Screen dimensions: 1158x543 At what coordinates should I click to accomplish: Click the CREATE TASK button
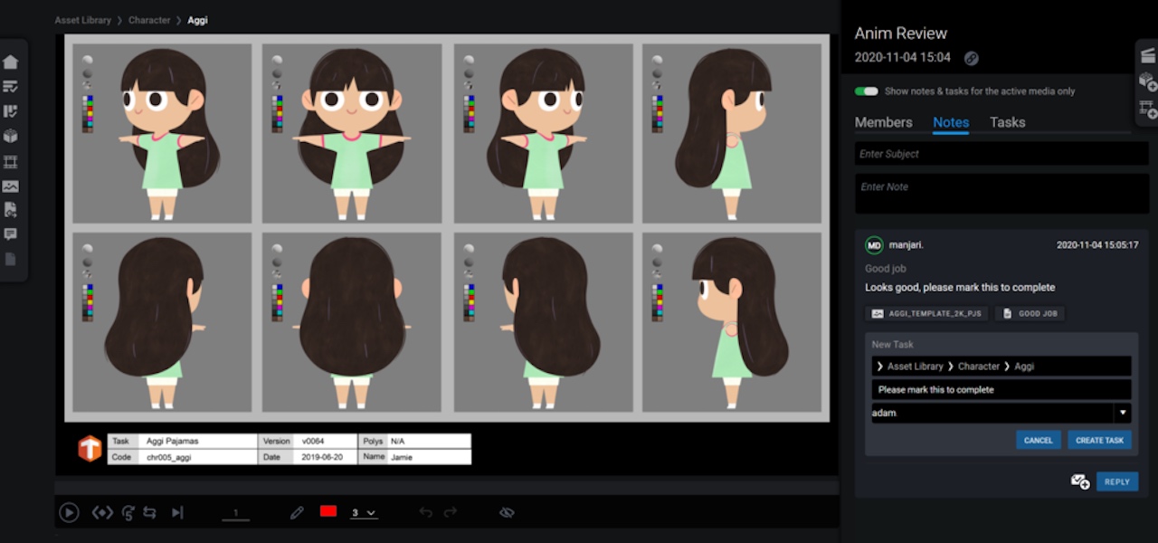[1099, 440]
